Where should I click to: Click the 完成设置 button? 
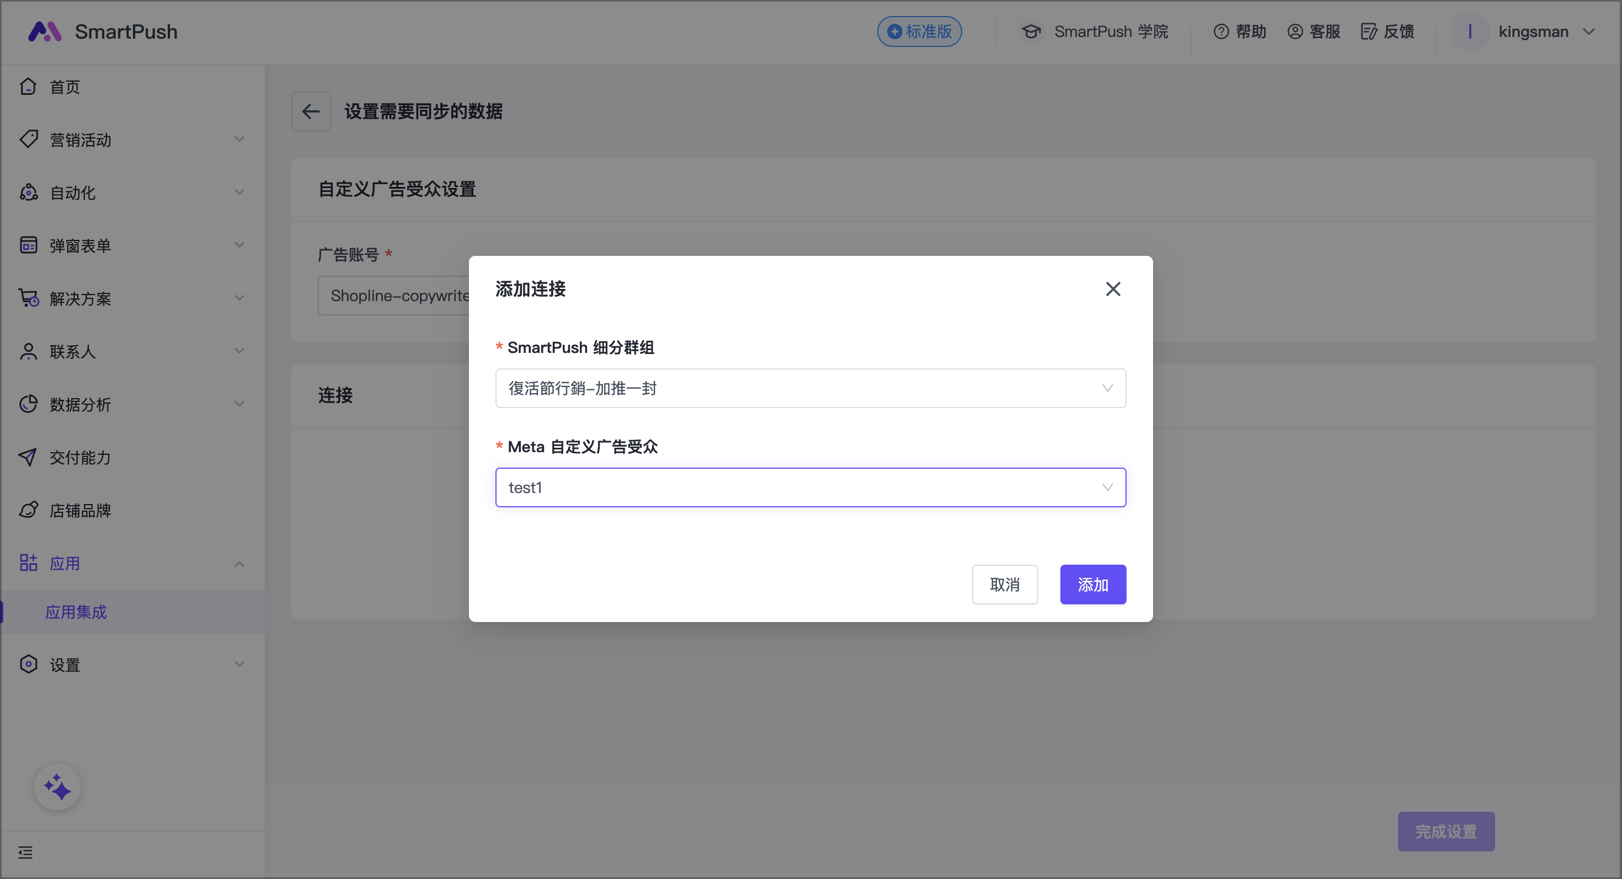1445,831
